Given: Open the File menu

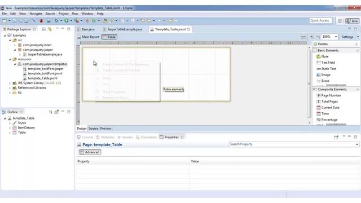Looking at the screenshot, I should [4, 14].
